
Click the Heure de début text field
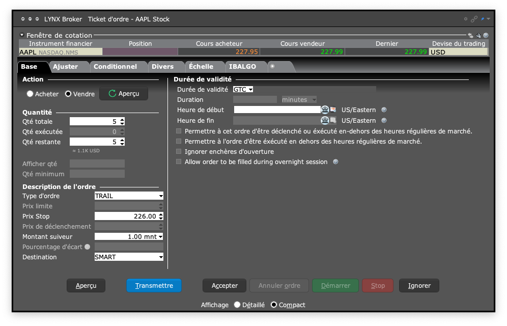[x=277, y=110]
